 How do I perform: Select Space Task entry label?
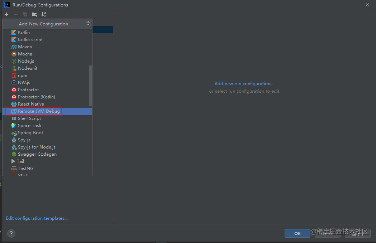(x=30, y=126)
